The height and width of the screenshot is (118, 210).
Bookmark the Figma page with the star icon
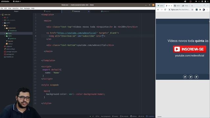(x=192, y=10)
